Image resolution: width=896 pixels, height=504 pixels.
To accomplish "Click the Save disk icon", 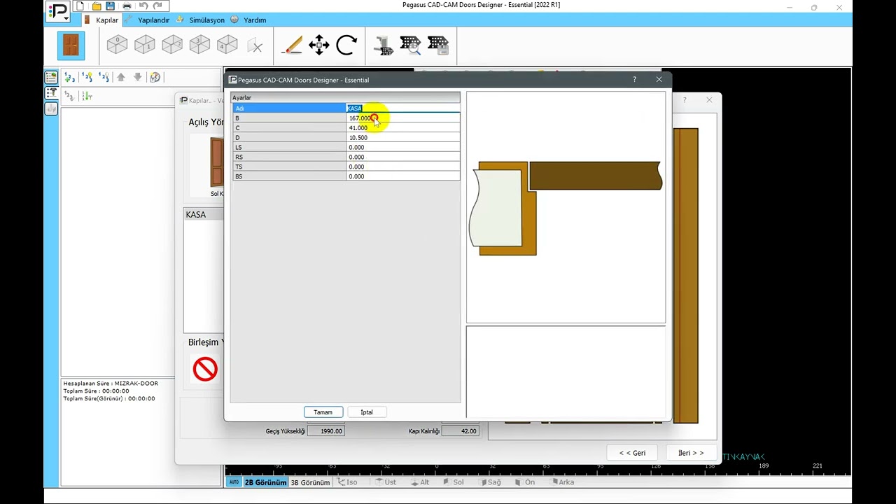I will [x=111, y=6].
